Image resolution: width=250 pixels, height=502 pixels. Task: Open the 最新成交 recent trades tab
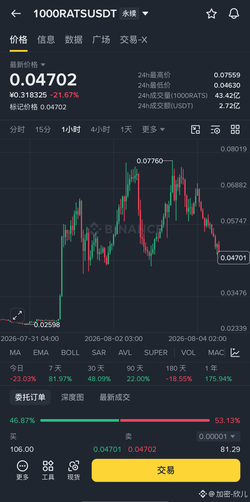115,397
